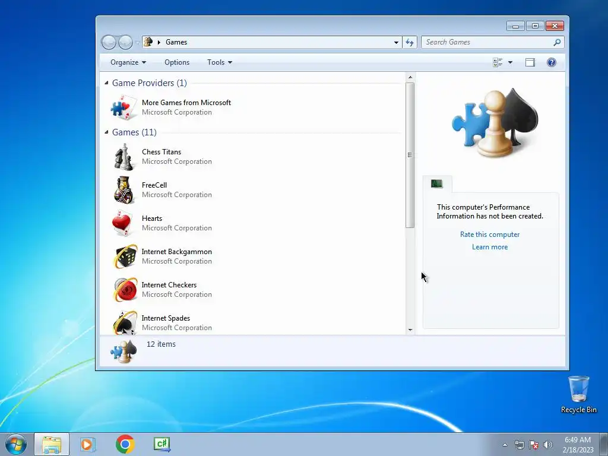Screen dimensions: 608x456
Task: Select the Internet Backgammon dice icon
Action: (125, 256)
